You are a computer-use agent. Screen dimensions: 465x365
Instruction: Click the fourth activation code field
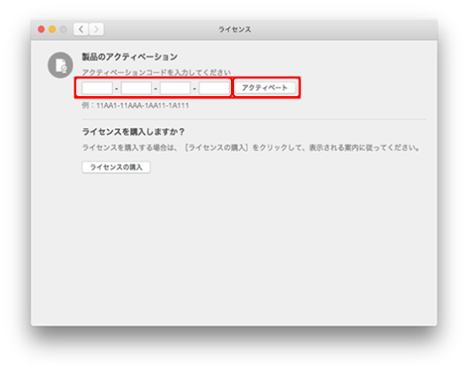coord(214,88)
